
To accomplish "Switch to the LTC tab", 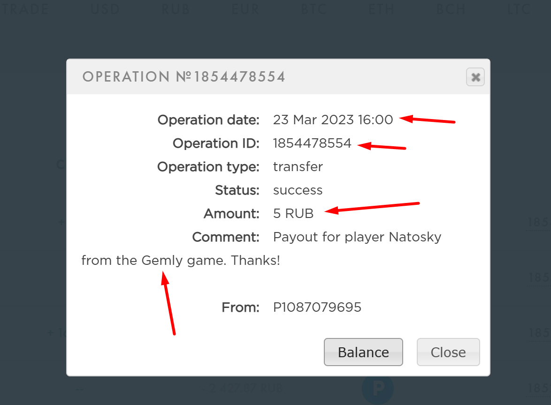I will [519, 9].
